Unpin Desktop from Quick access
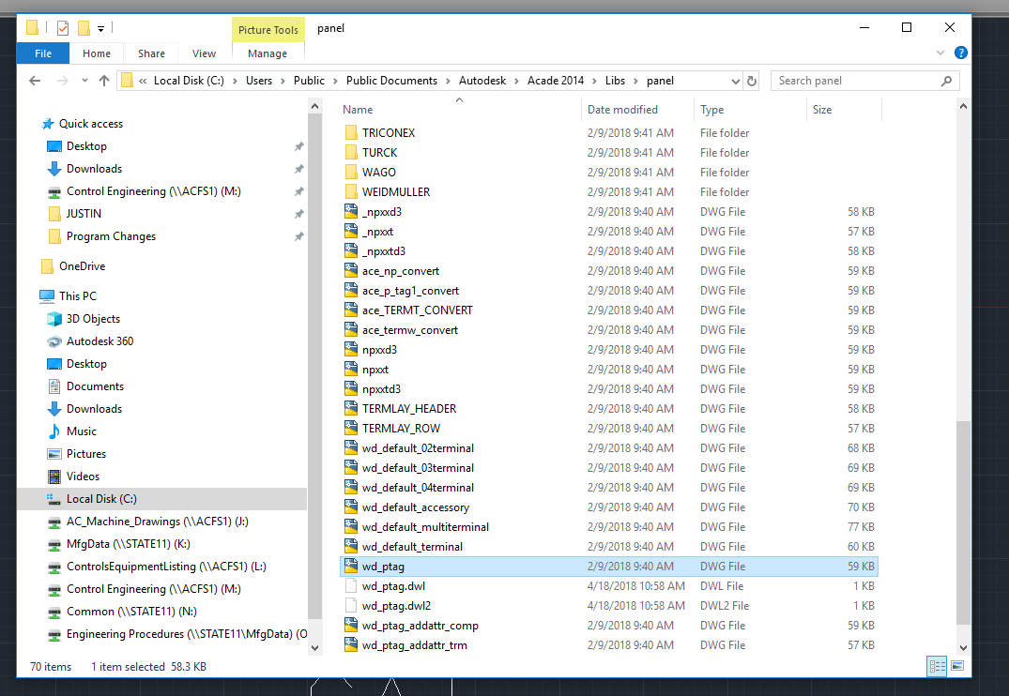The height and width of the screenshot is (696, 1009). [x=298, y=145]
